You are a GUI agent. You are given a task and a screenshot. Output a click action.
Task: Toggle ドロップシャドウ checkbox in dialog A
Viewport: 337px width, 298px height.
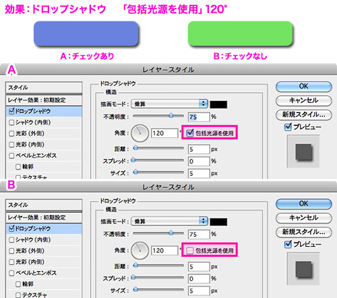point(11,111)
